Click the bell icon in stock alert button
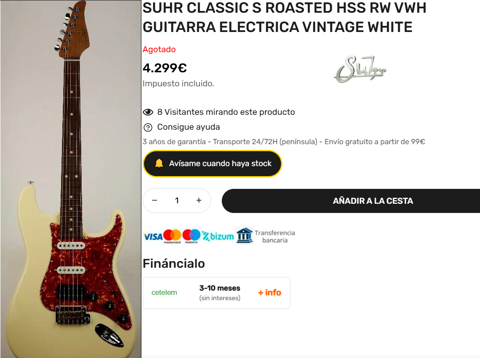The width and height of the screenshot is (480, 358). [159, 163]
